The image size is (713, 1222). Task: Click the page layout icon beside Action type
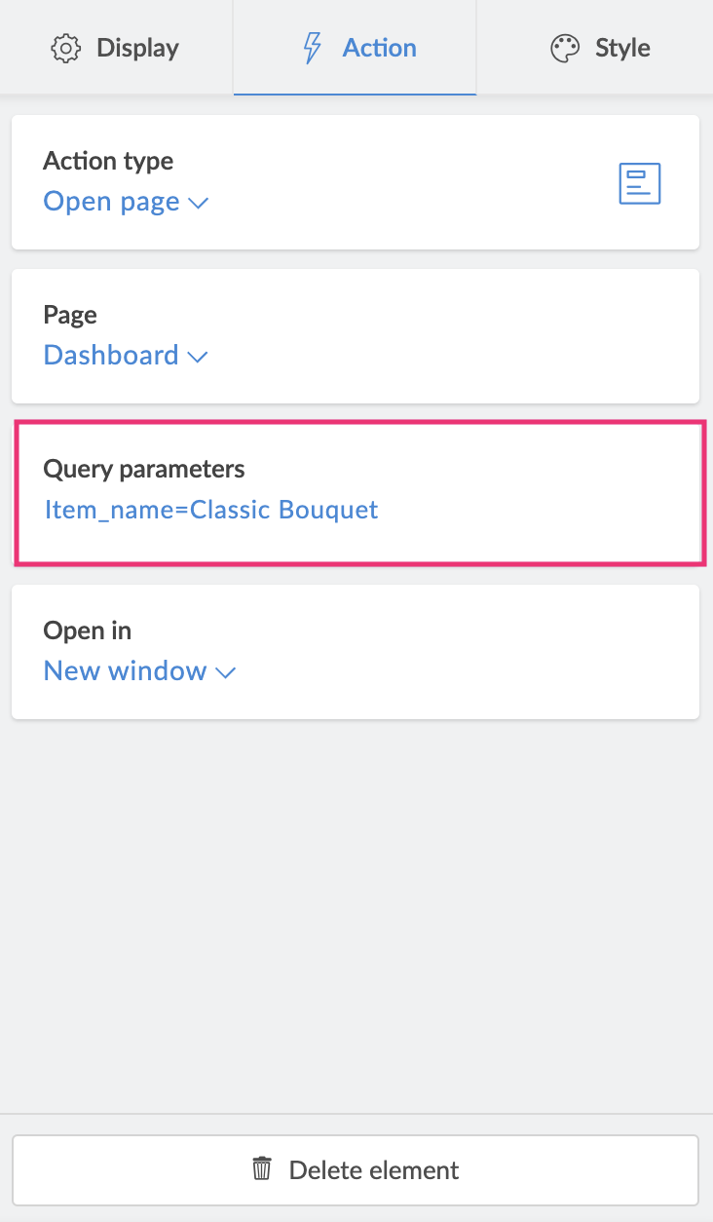tap(640, 183)
